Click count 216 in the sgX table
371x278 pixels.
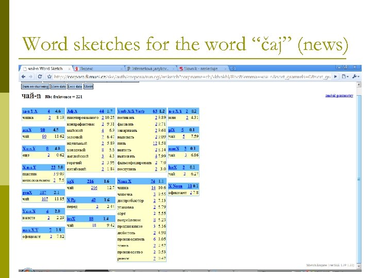click(x=94, y=188)
